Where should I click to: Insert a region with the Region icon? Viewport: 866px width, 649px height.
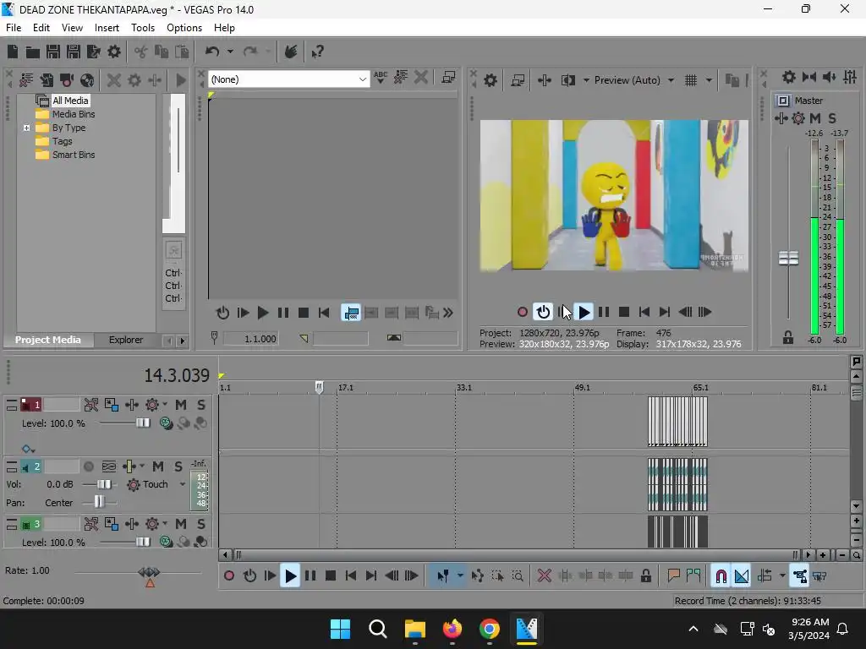point(693,576)
